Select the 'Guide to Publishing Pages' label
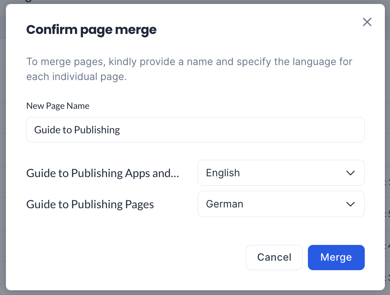Screen dimensions: 390x295 pos(90,204)
